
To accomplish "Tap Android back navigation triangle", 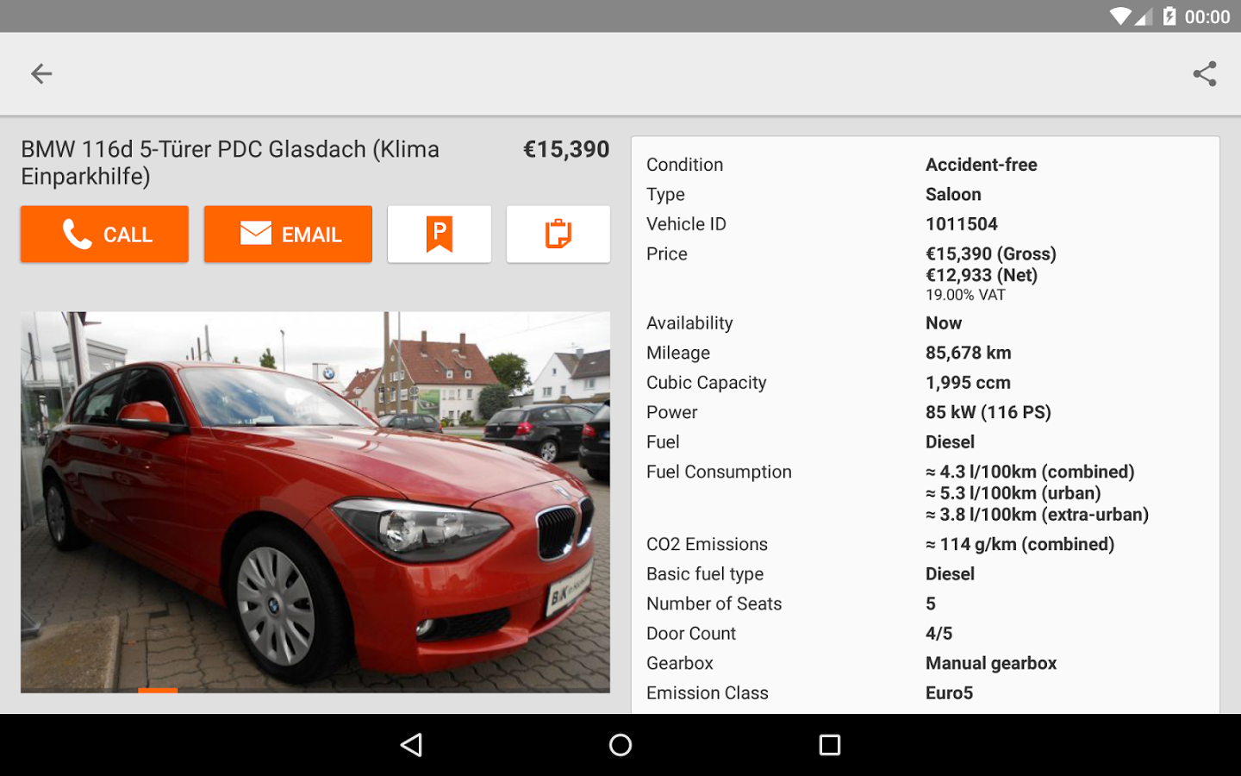I will [x=412, y=745].
